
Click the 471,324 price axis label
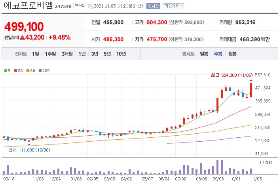(263, 88)
